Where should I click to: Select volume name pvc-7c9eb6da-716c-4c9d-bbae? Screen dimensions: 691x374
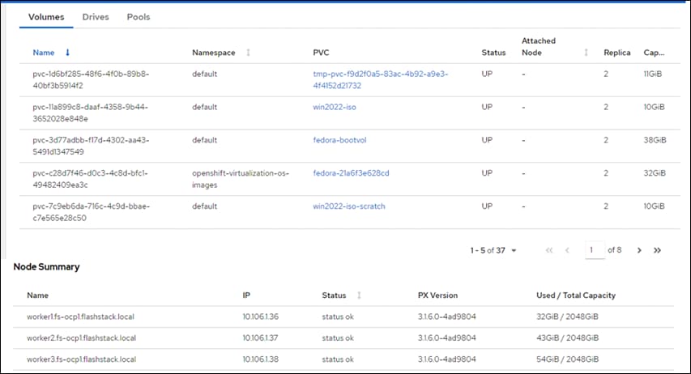coord(92,212)
